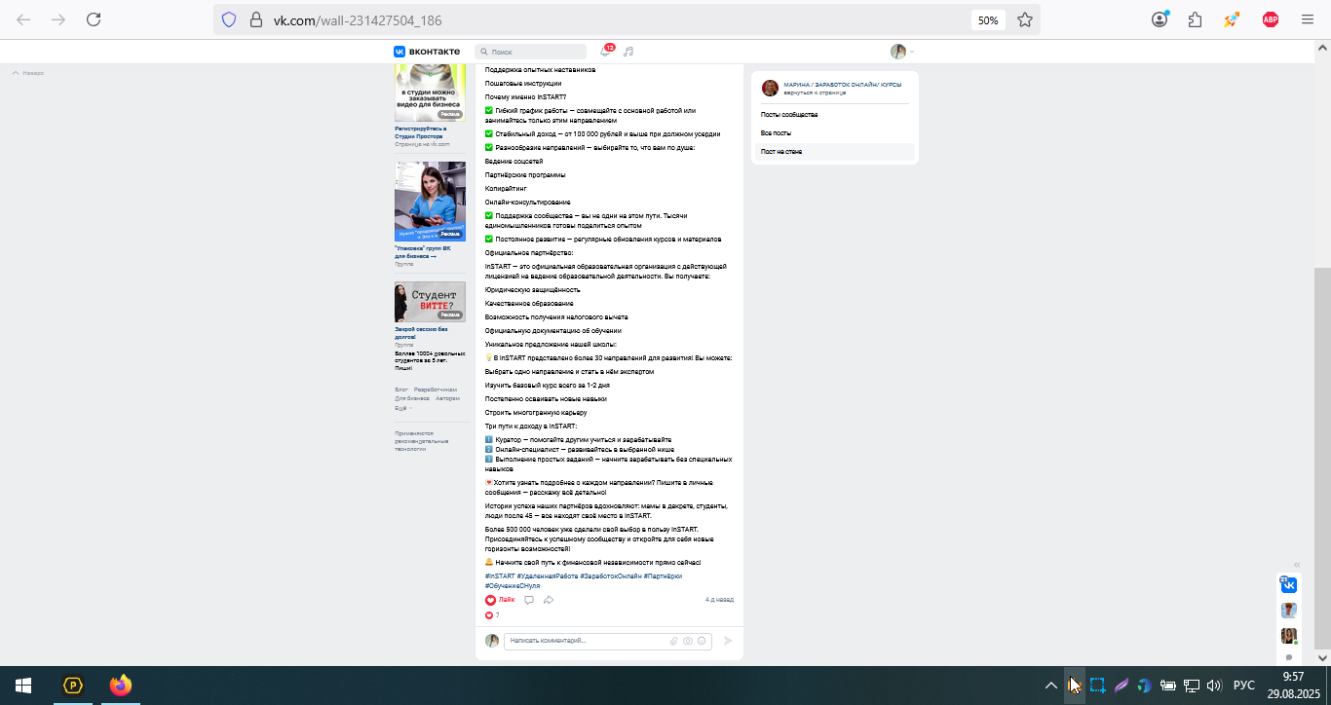Viewport: 1331px width, 705px height.
Task: Click the red heart reactions counter showing 7
Action: tap(492, 615)
